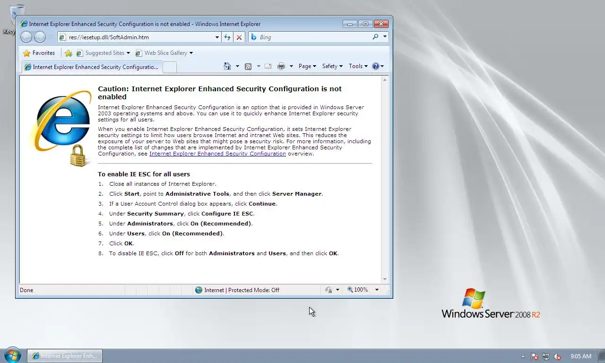Click the magnifier search icon

(x=375, y=36)
